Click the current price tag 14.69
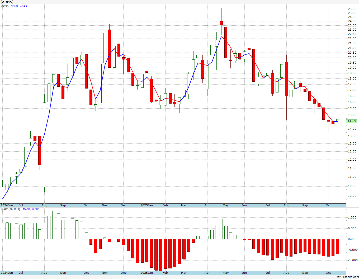The image size is (359, 279). pyautogui.click(x=352, y=121)
